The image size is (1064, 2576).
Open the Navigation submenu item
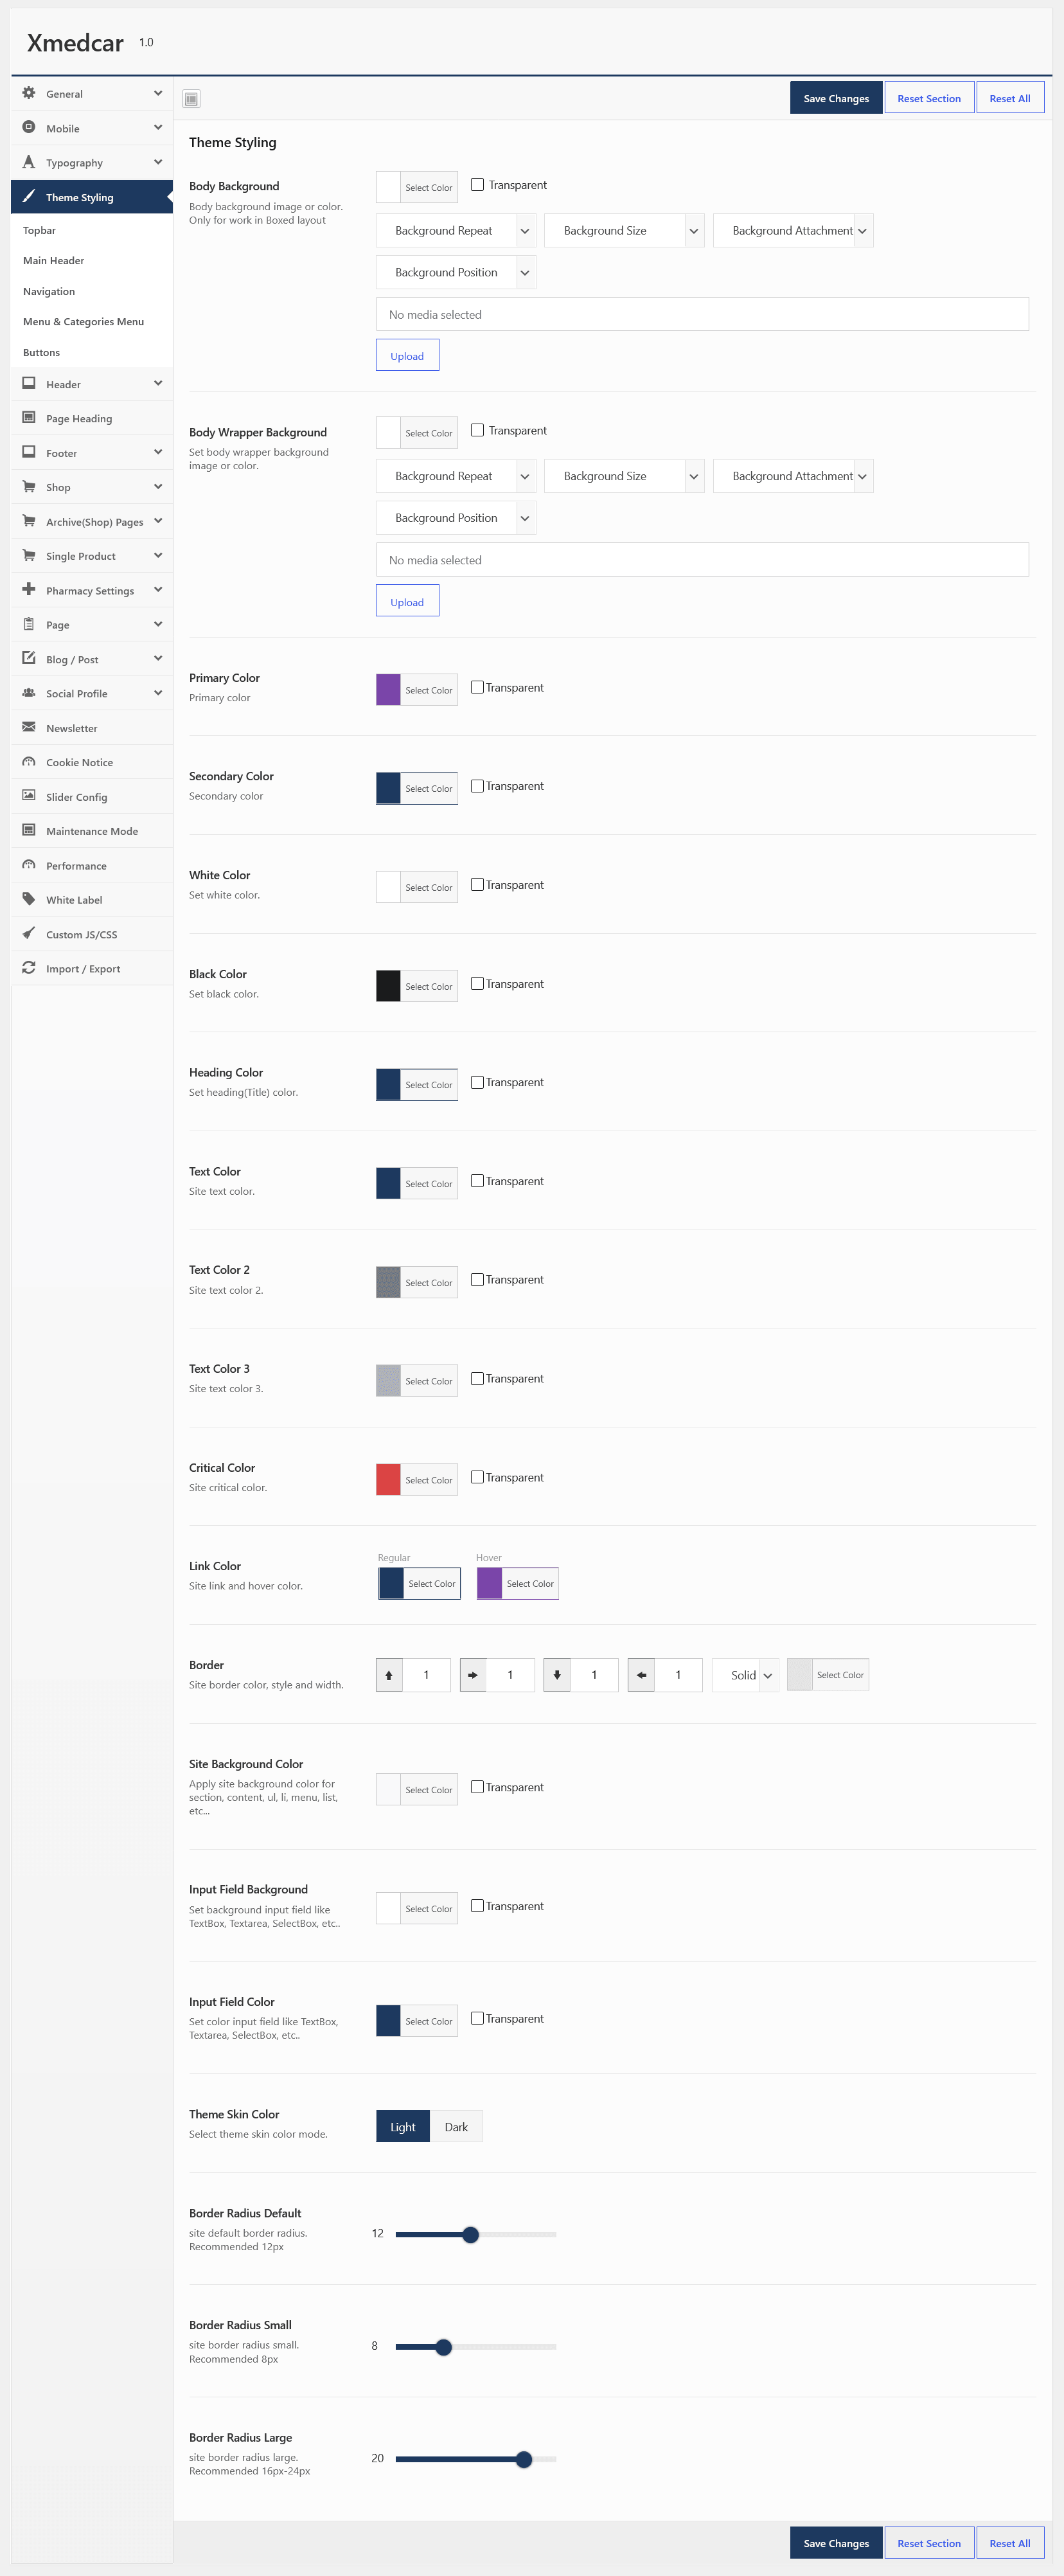pyautogui.click(x=49, y=292)
